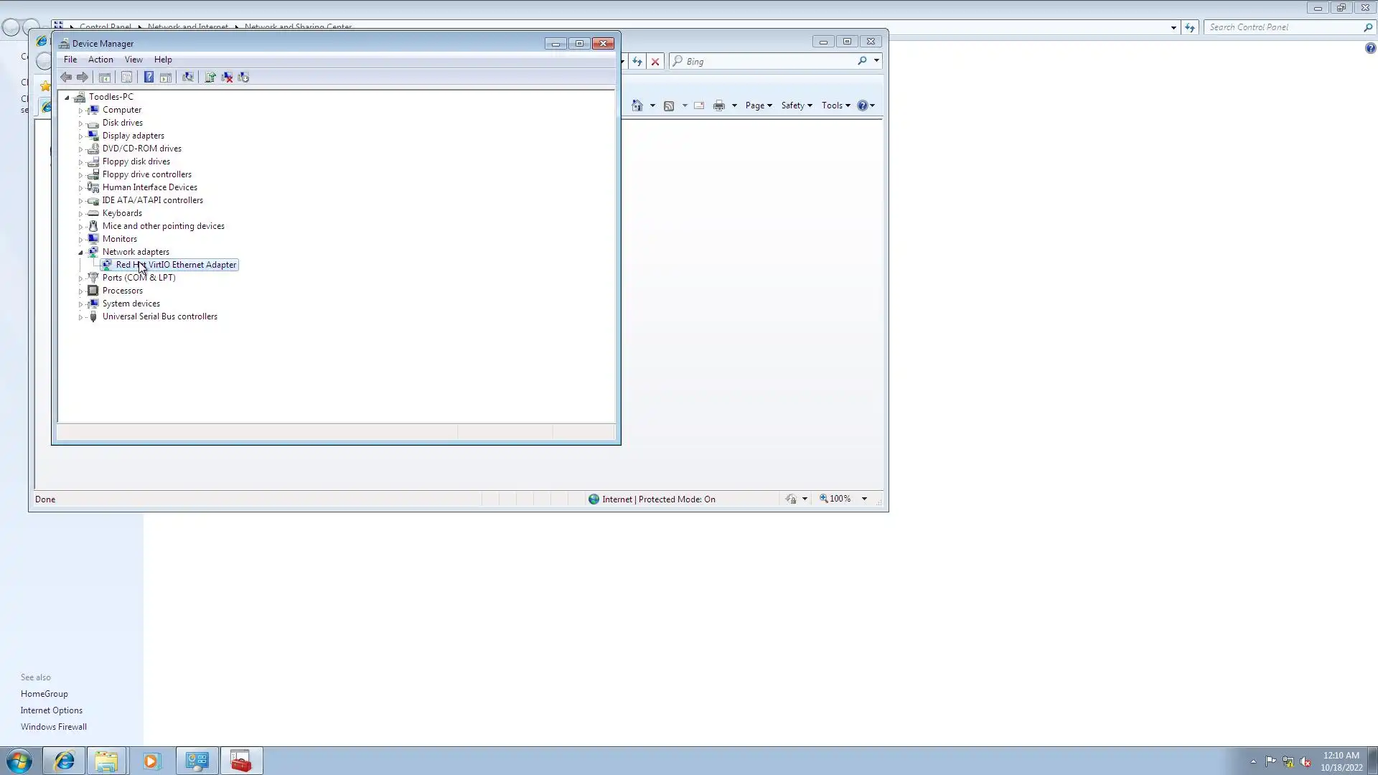Open the Safety dropdown menu
1378x775 pixels.
(x=796, y=105)
